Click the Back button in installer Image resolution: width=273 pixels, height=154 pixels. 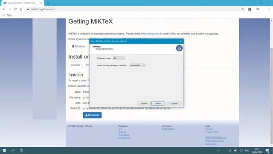[x=144, y=104]
